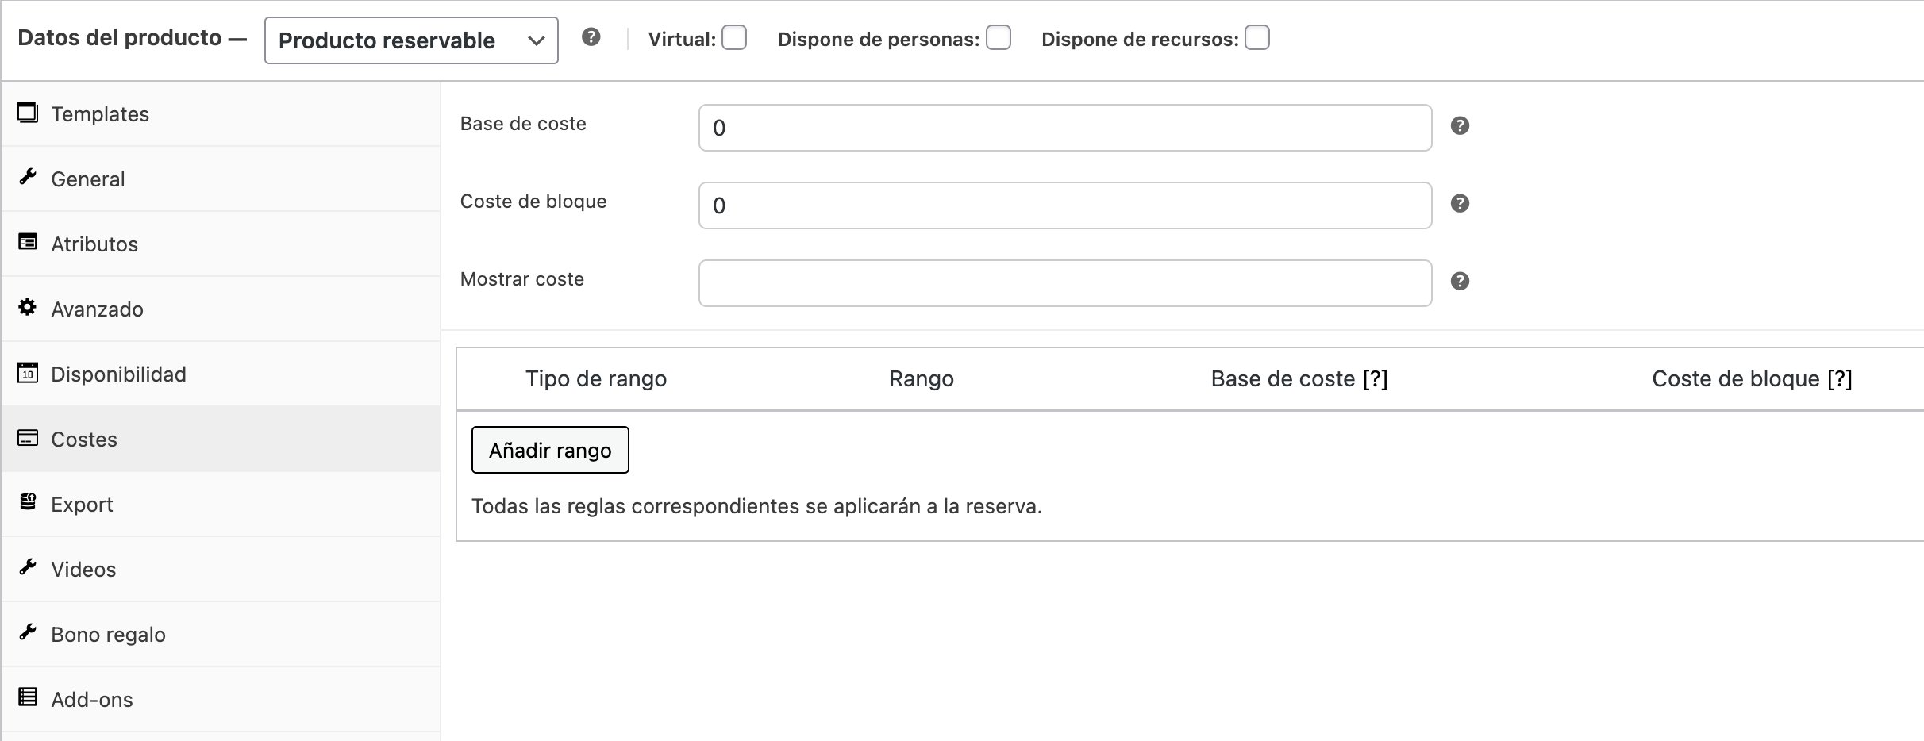Viewport: 1924px width, 741px height.
Task: Click the help icon beside product type dropdown
Action: [591, 37]
